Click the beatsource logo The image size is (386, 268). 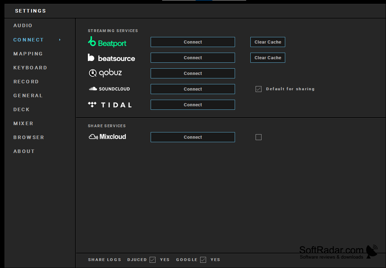112,58
